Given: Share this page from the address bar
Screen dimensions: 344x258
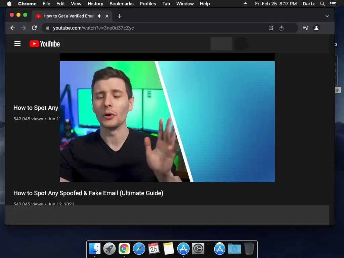Looking at the screenshot, I should pyautogui.click(x=282, y=28).
